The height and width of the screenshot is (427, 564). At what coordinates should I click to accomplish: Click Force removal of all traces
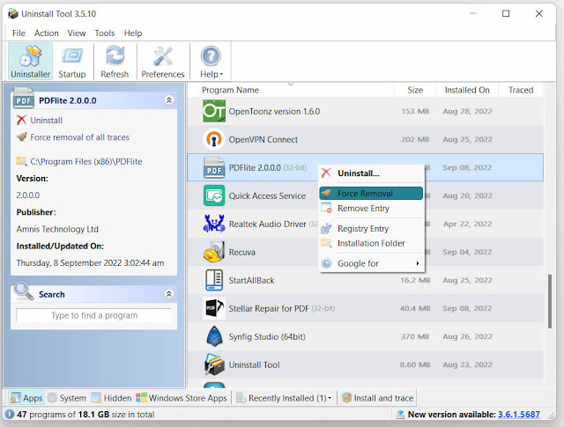(79, 137)
